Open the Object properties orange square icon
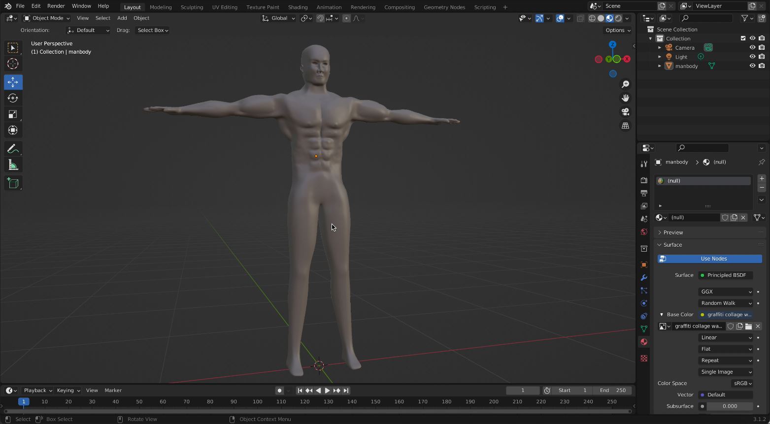This screenshot has width=770, height=424. pyautogui.click(x=644, y=265)
